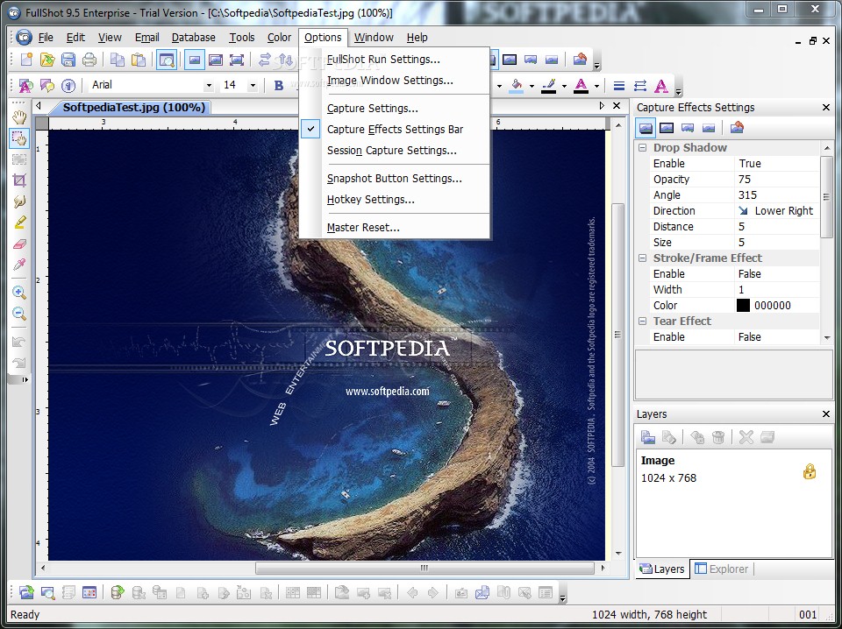Click the line color pen swatch
This screenshot has height=629, width=842.
tap(549, 85)
